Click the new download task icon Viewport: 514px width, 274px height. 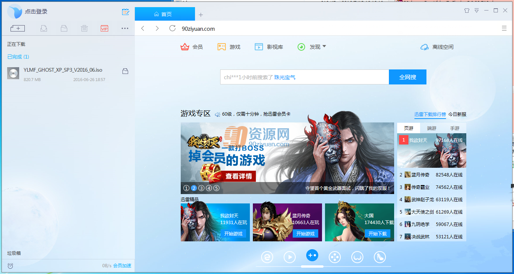[x=17, y=28]
